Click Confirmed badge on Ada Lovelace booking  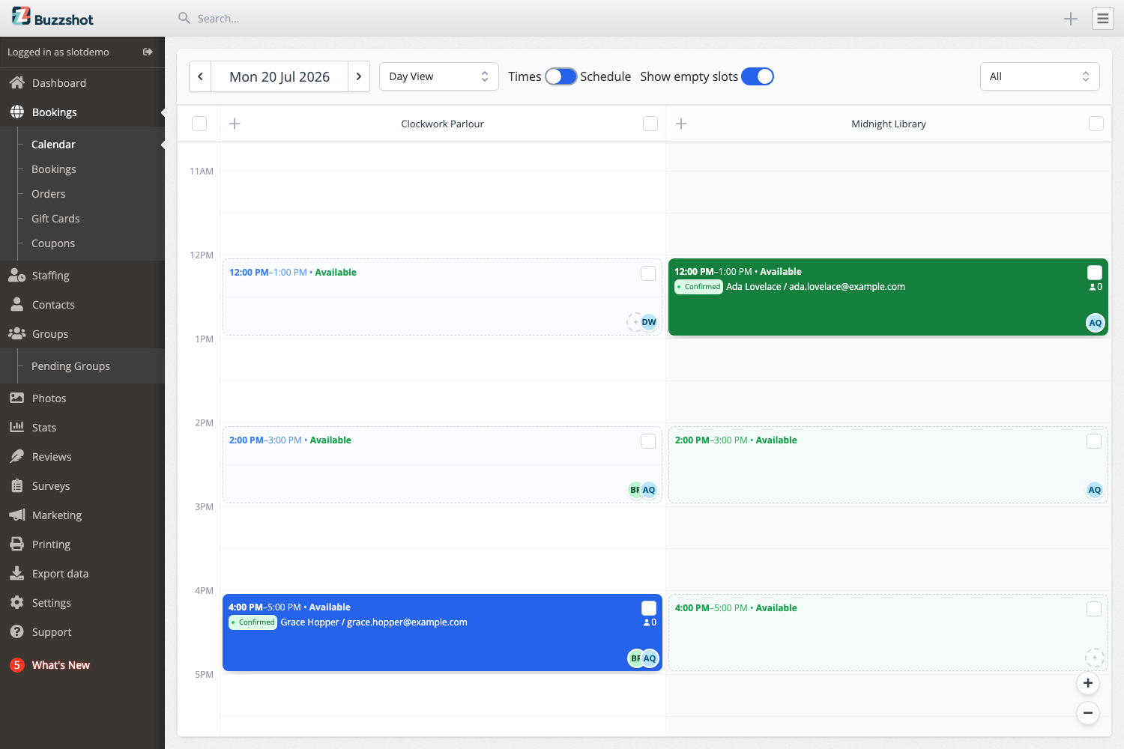pos(698,287)
